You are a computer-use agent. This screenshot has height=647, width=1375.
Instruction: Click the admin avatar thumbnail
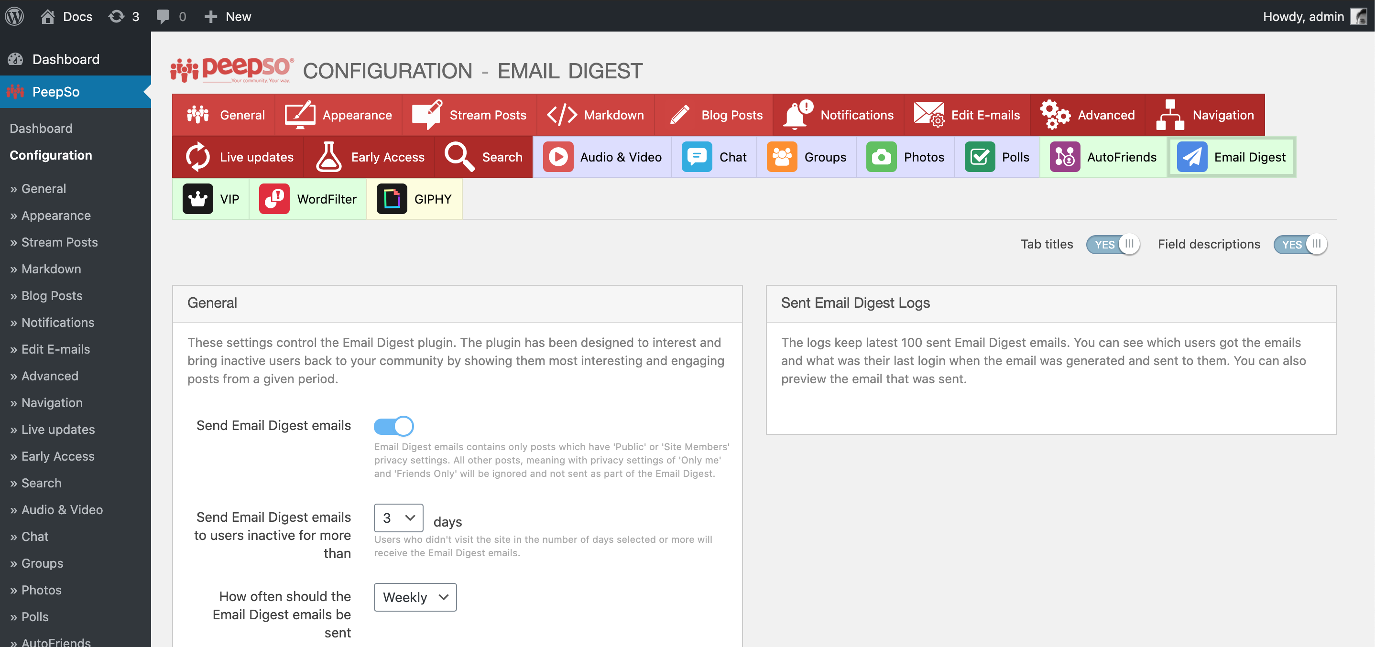1358,17
